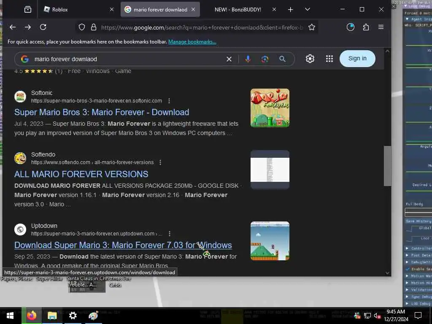Open the Uptodown gameplay thumbnail
432x324 pixels.
pos(270,241)
